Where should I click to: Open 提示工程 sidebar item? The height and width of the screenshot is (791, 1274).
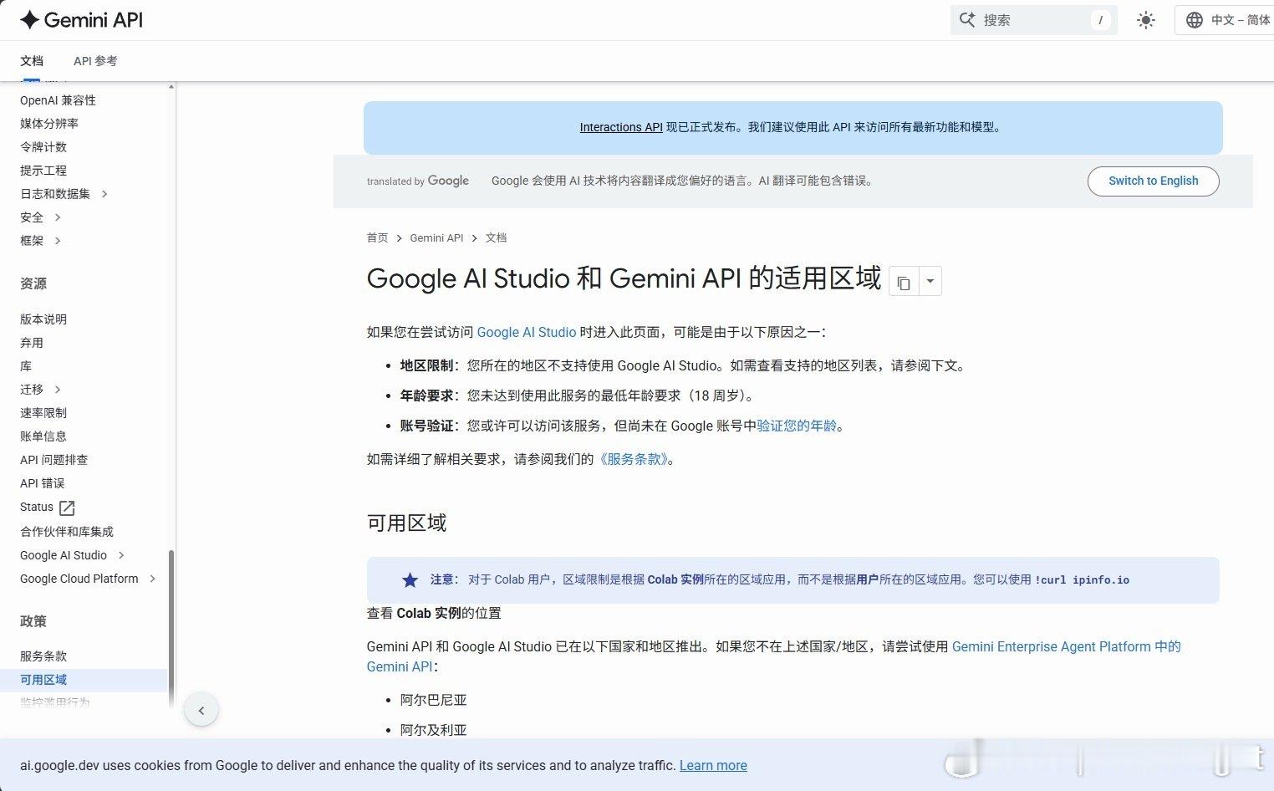click(x=43, y=171)
